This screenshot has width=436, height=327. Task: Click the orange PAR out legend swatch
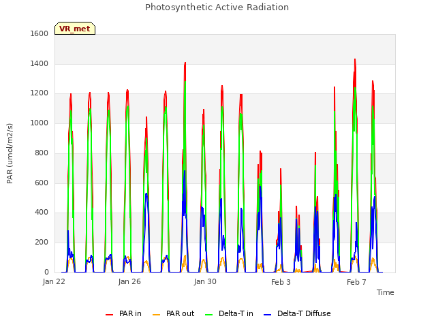pos(157,315)
